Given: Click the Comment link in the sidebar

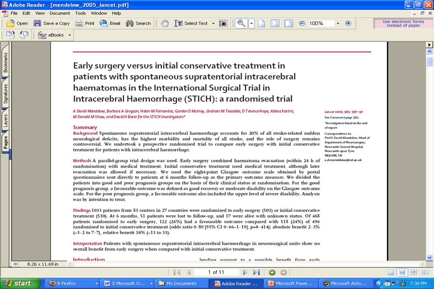Looking at the screenshot, I should [x=337, y=118].
